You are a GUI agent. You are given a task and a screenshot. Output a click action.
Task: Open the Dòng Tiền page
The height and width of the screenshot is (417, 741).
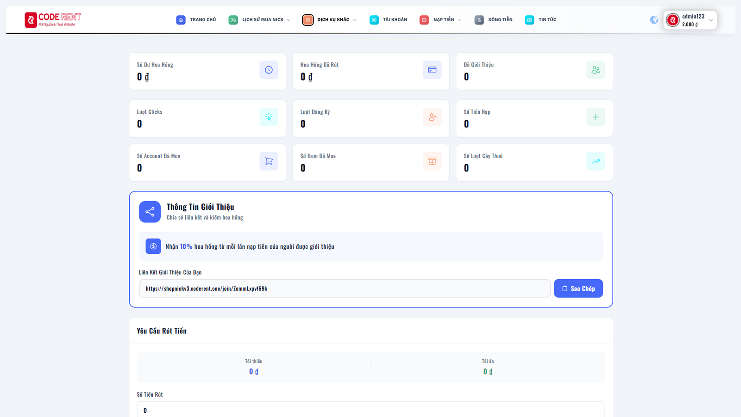coord(494,20)
